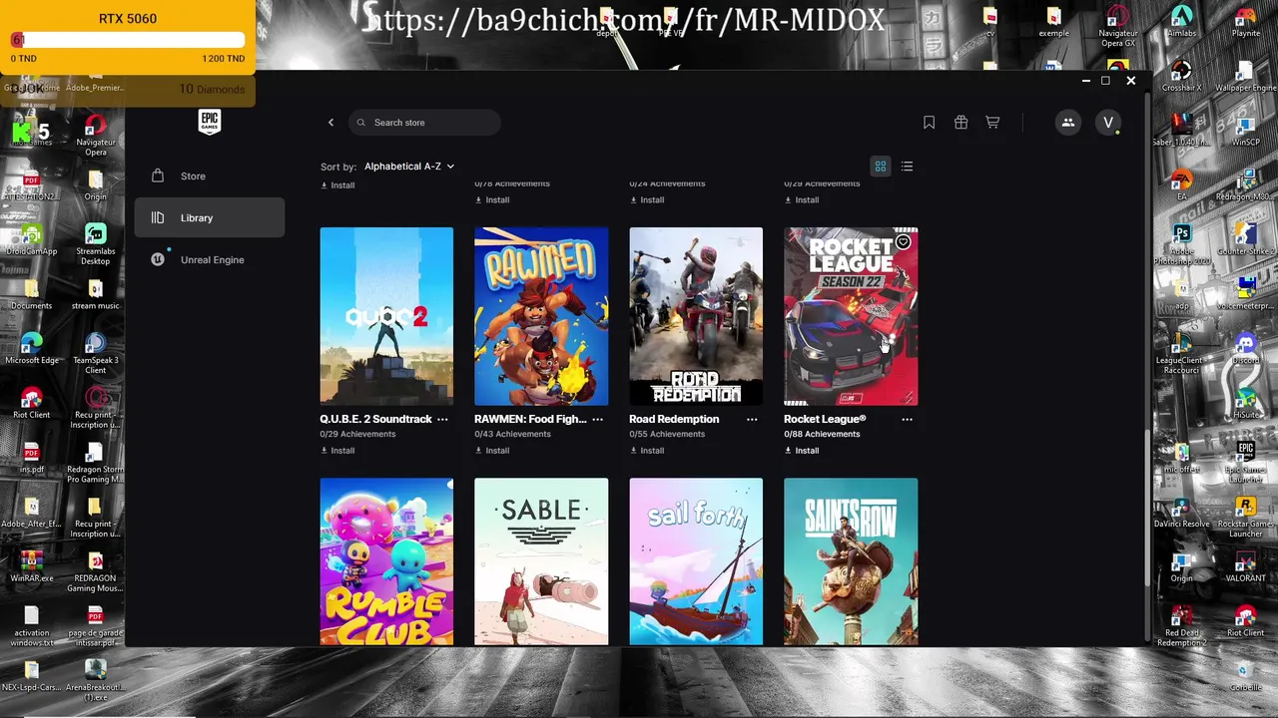The image size is (1278, 718).
Task: Select stream music folder on desktop
Action: (x=96, y=293)
